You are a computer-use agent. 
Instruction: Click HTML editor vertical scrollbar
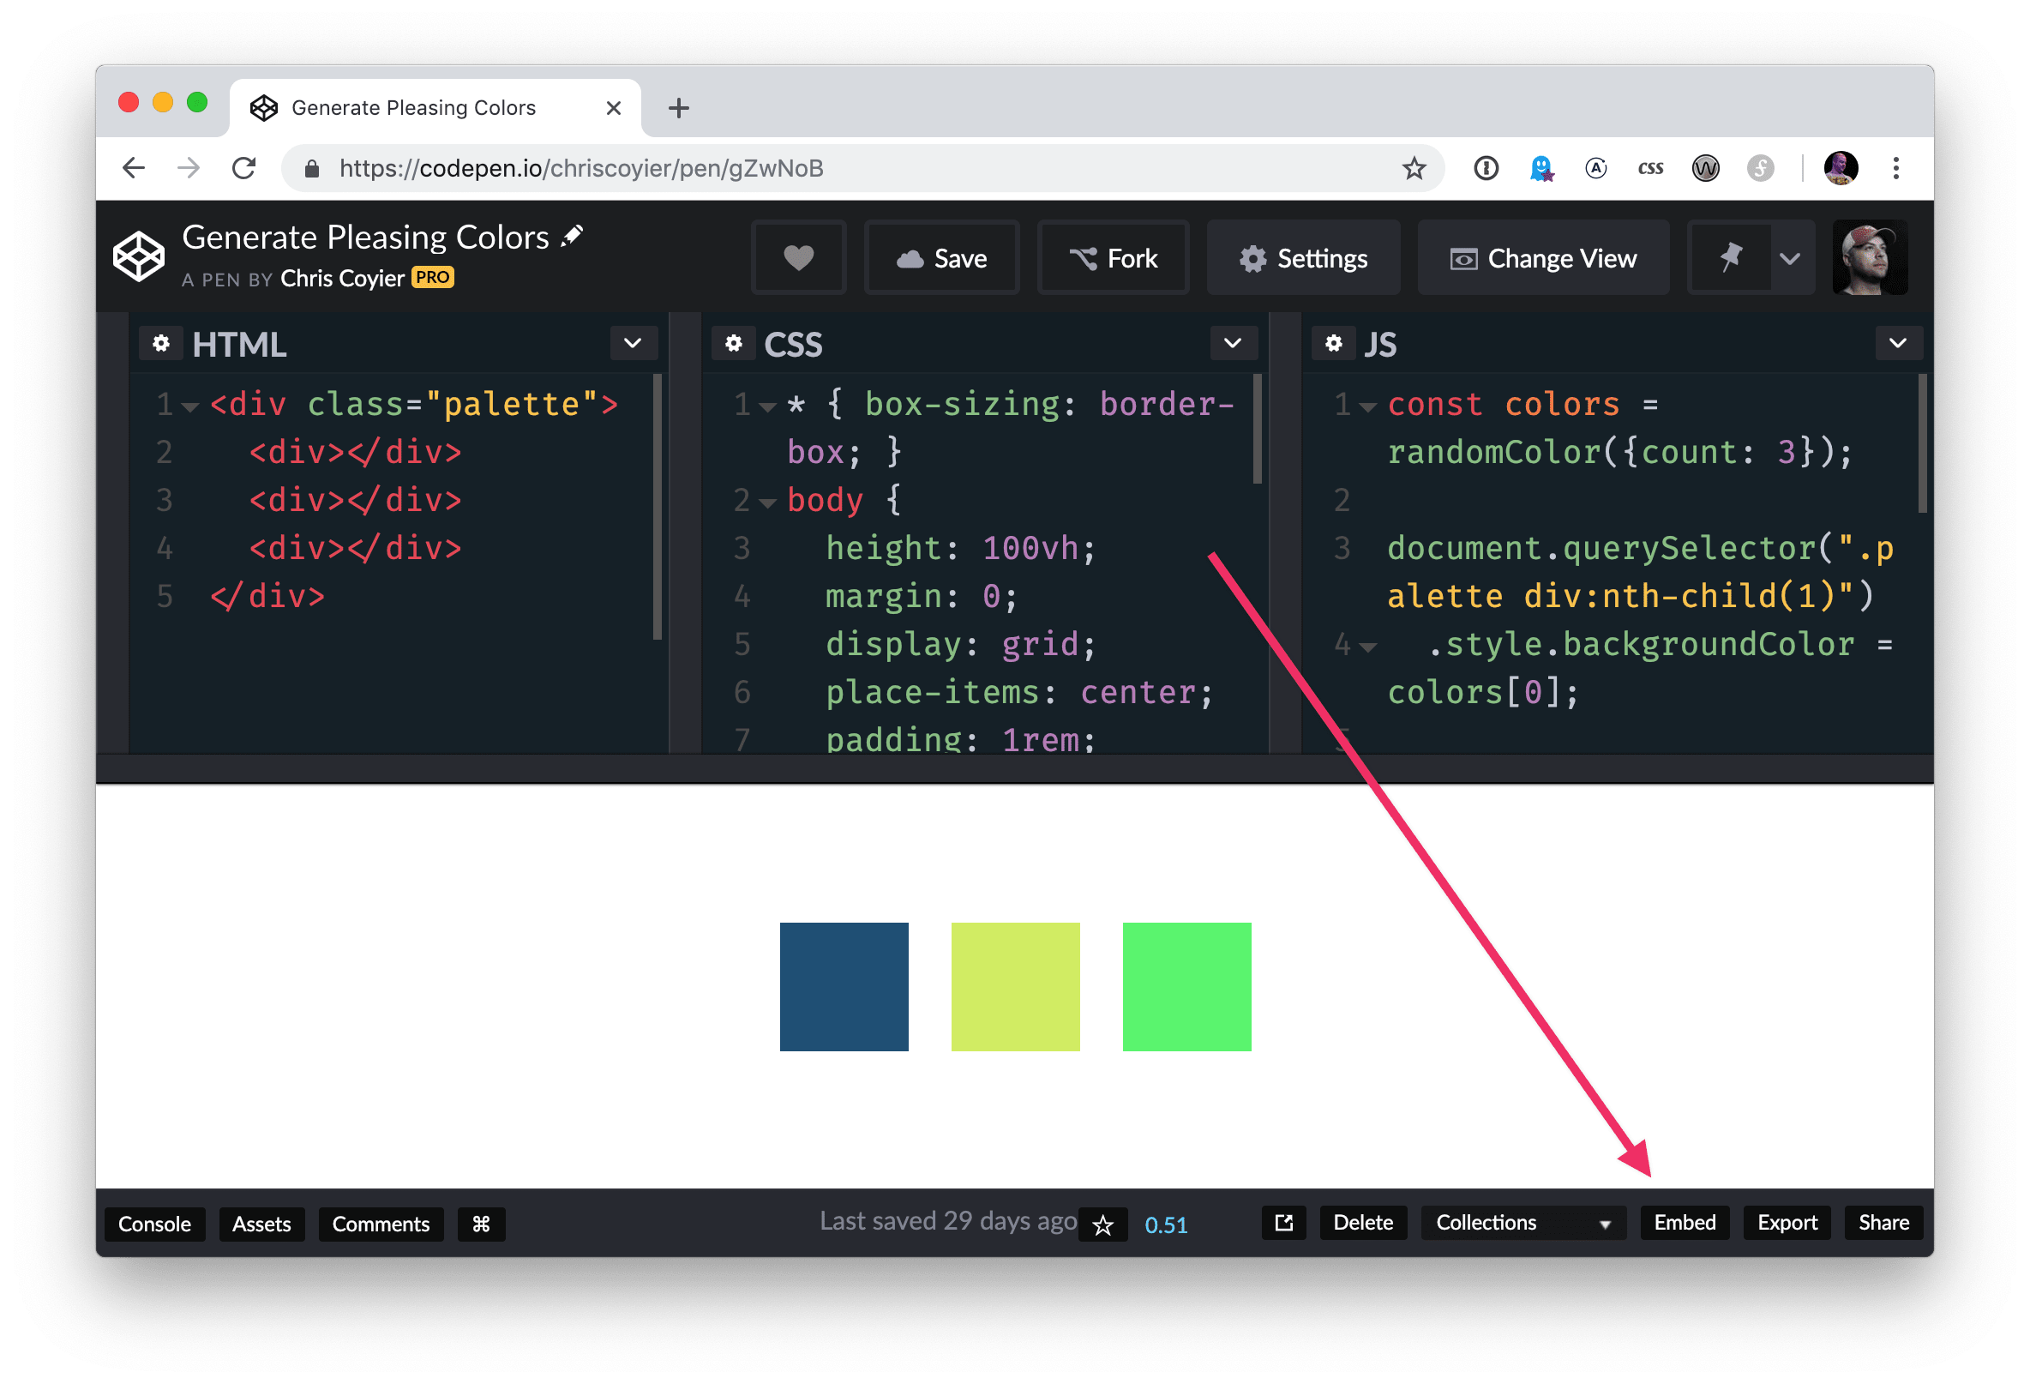[x=657, y=507]
